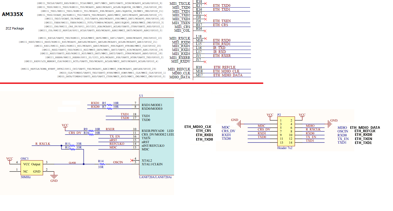The width and height of the screenshot is (393, 211).
Task: Click the RXER/PHYAD0 pin name
Action: [153, 131]
